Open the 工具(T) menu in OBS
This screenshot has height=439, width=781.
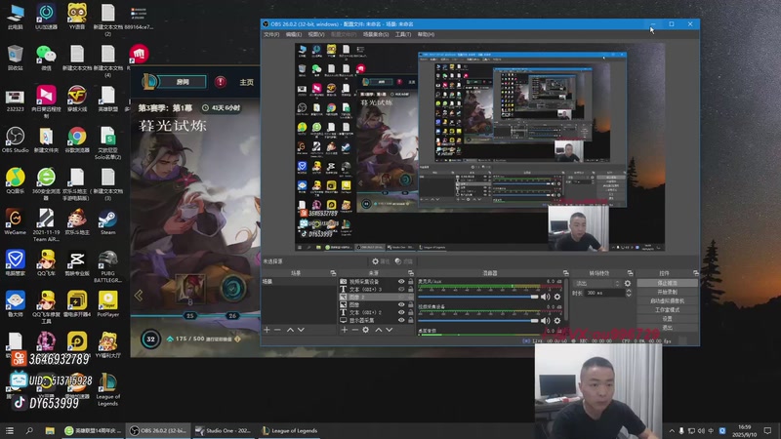403,34
